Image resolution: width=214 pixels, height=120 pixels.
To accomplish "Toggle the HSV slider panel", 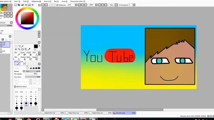I will [22, 5].
